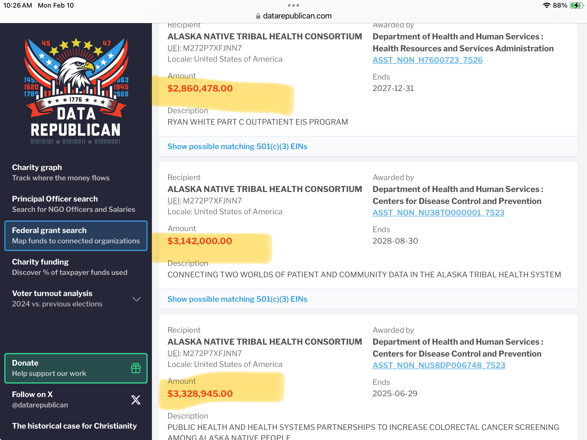Tap the battery icon in status bar
Viewport: 587px width, 440px height.
pos(576,5)
